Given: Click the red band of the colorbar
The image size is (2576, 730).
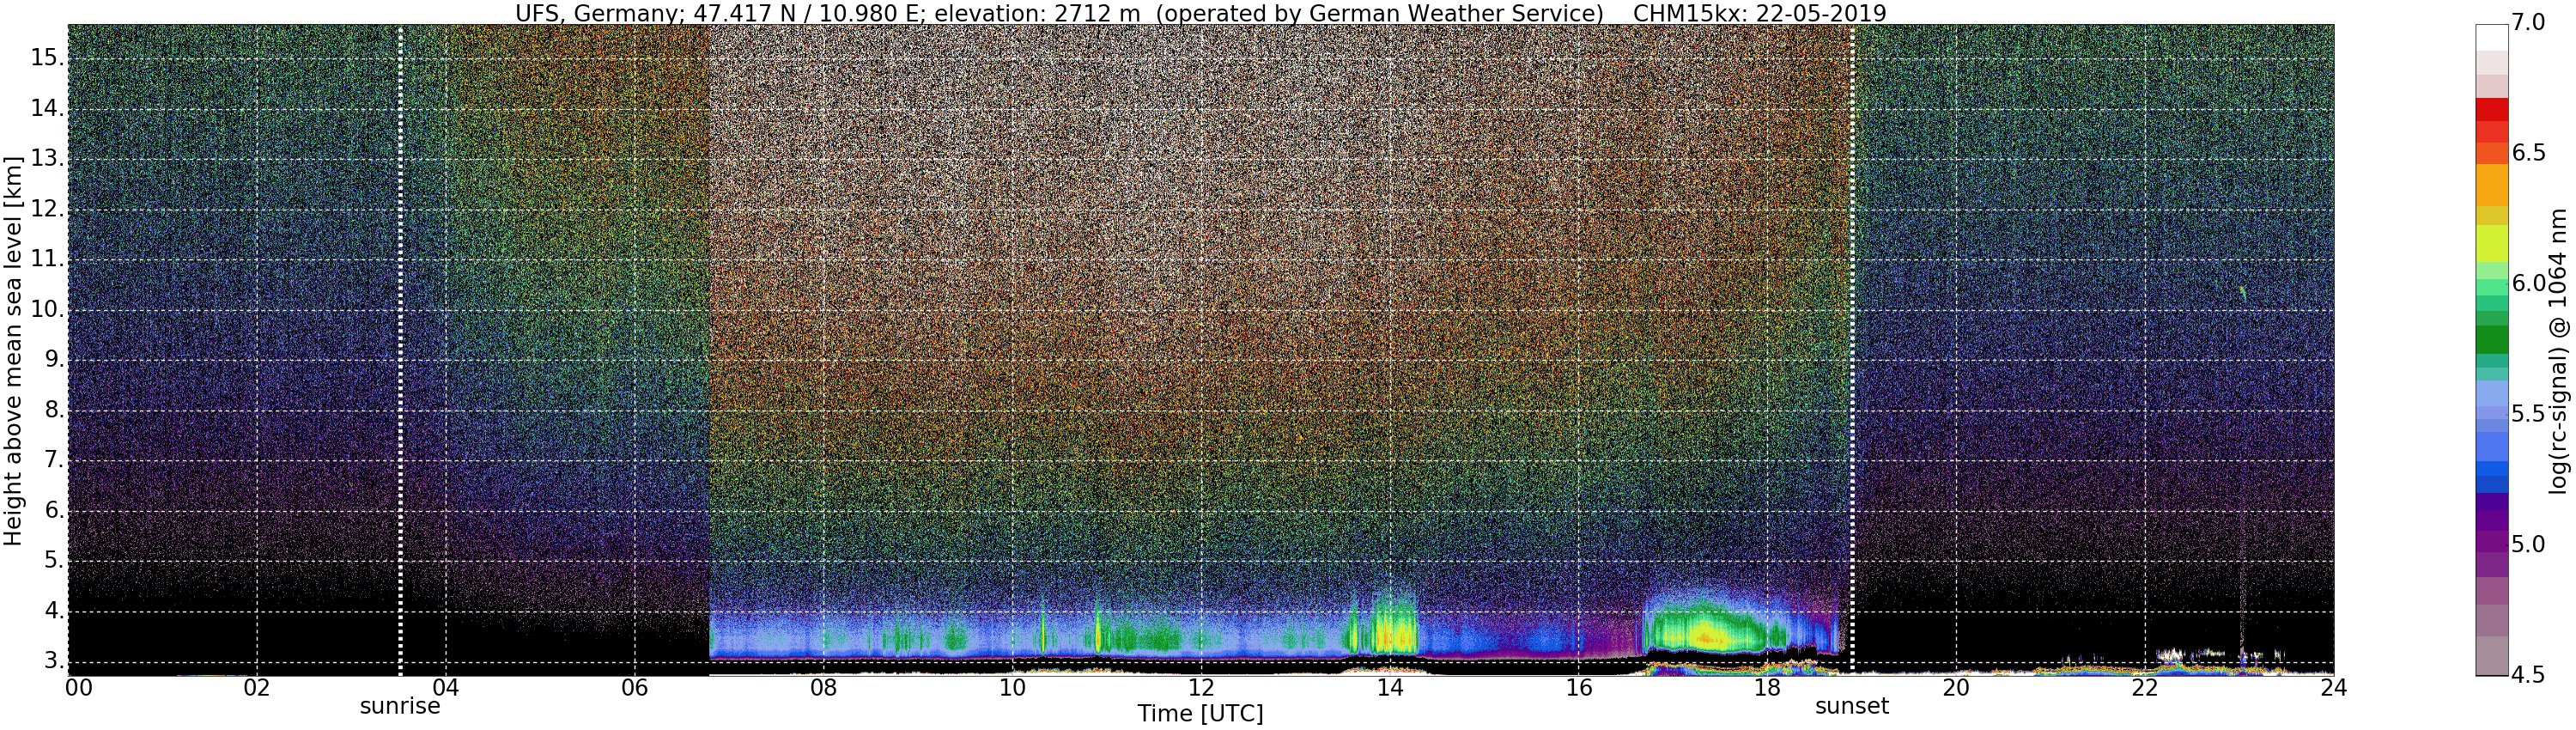Looking at the screenshot, I should click(2492, 109).
